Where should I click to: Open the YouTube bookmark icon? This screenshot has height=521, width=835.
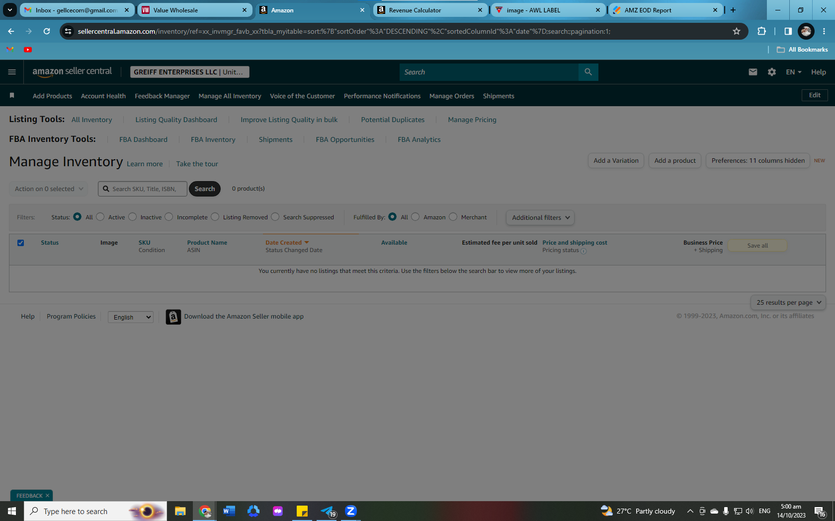[28, 50]
